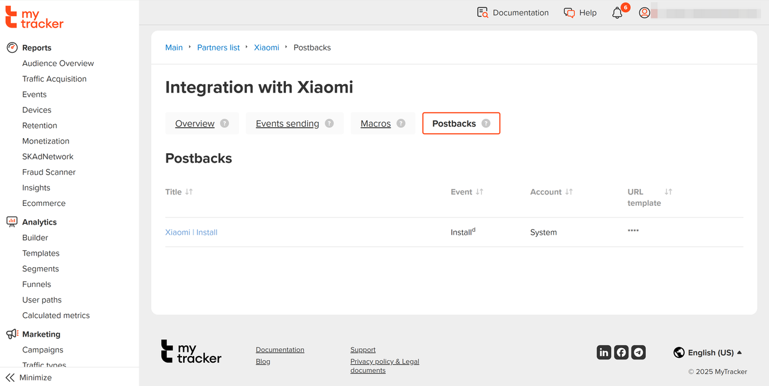The width and height of the screenshot is (769, 386).
Task: Click the help icon beside Overview tab
Action: coord(224,123)
